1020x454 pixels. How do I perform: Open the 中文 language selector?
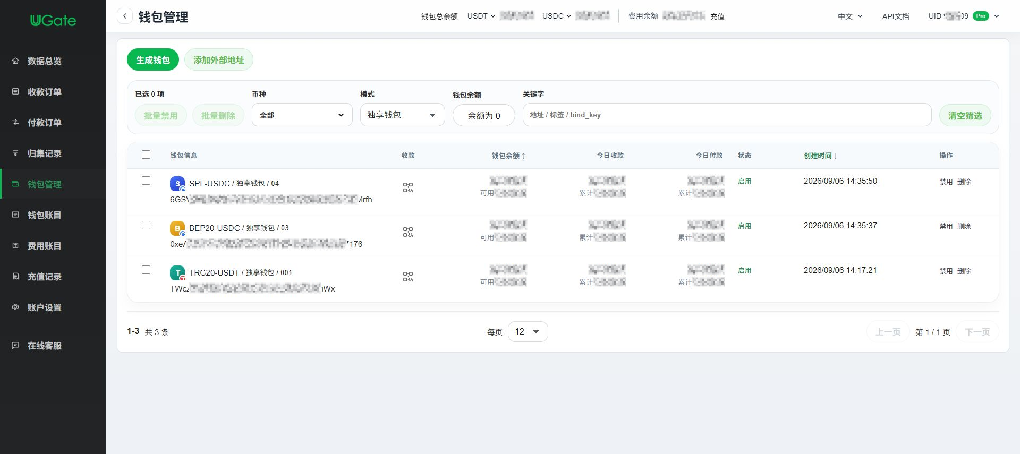pyautogui.click(x=850, y=16)
